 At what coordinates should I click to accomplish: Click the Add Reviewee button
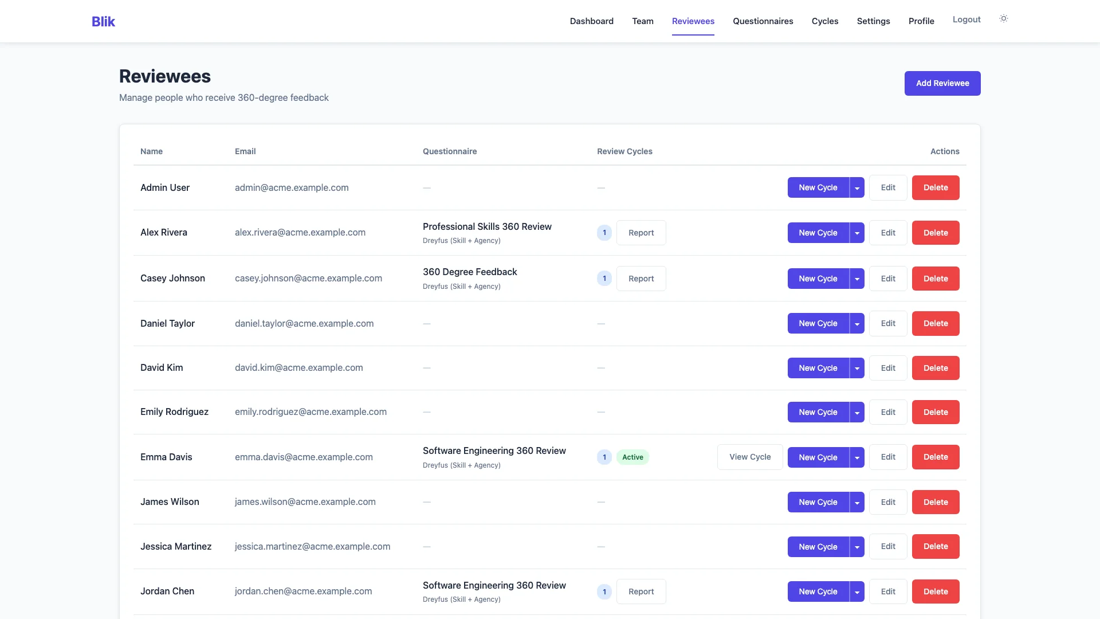[x=942, y=83]
